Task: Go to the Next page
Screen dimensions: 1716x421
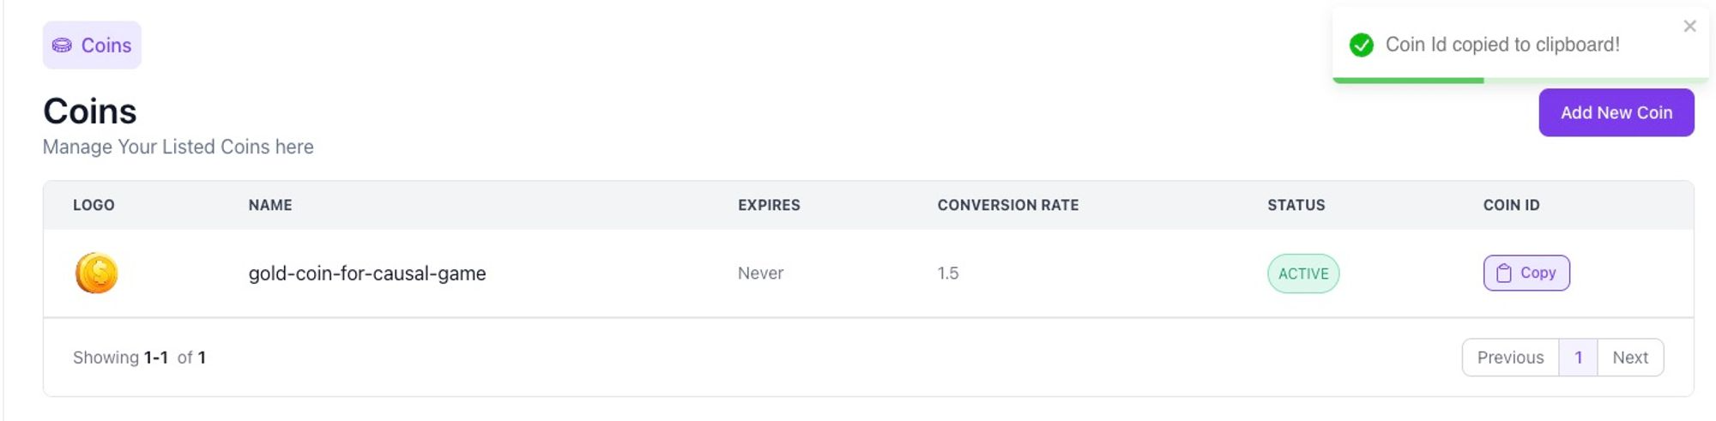Action: 1629,358
